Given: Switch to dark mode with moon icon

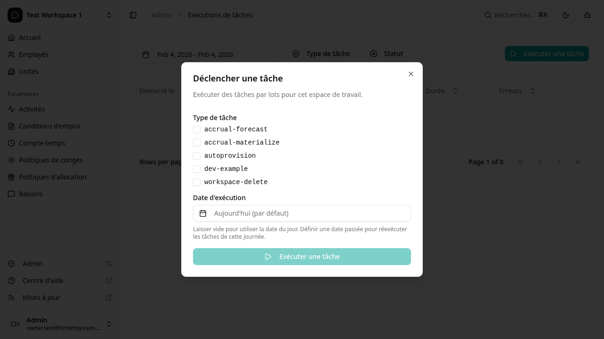Looking at the screenshot, I should click(566, 15).
